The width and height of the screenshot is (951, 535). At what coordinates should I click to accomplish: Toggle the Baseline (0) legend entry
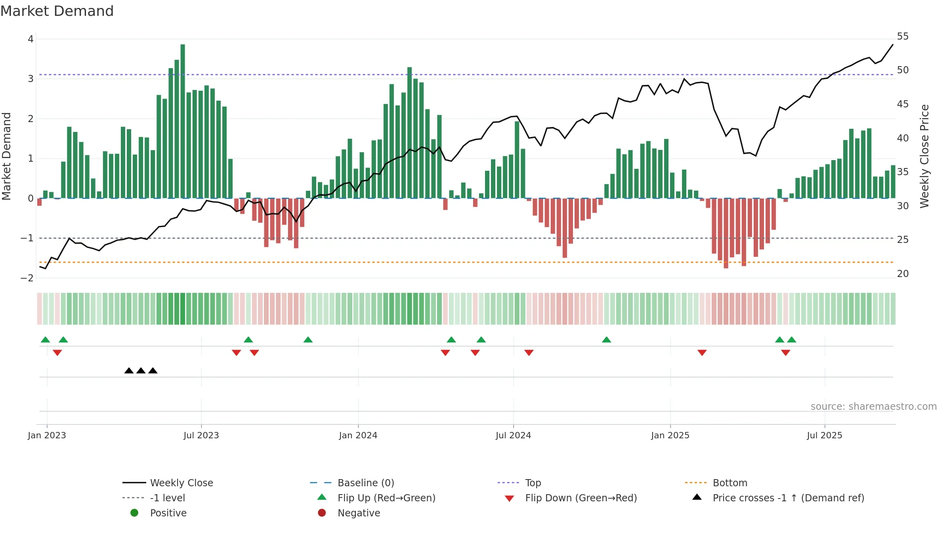pyautogui.click(x=352, y=483)
